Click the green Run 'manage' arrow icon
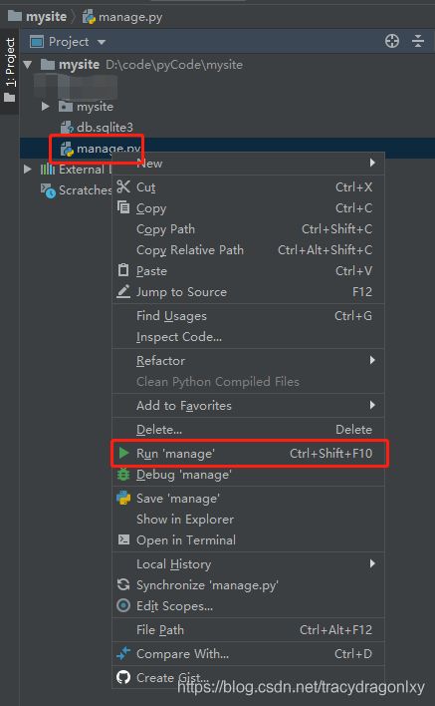The image size is (435, 706). (123, 453)
